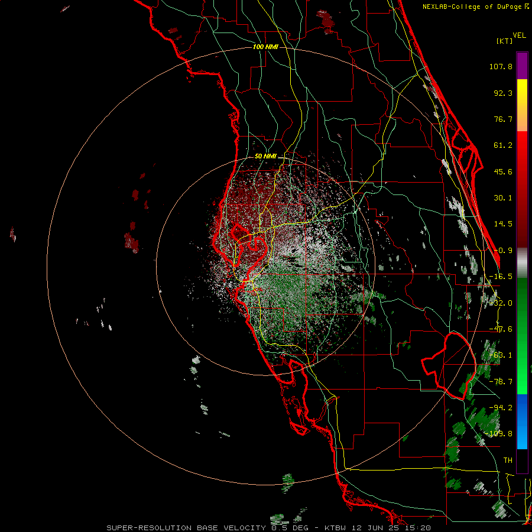Viewport: 532px width, 532px height.
Task: Click the TH legend label
Action: 508,460
